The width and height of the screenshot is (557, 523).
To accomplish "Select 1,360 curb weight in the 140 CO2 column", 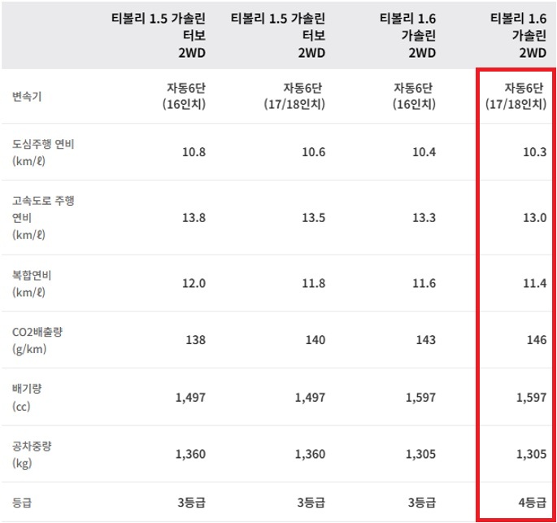I will tap(311, 455).
